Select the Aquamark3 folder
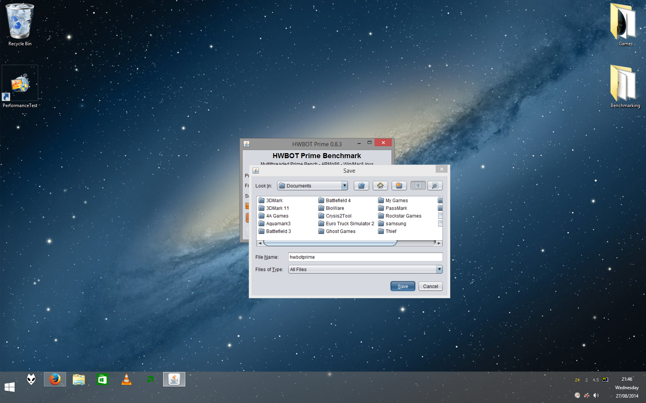646x403 pixels. tap(275, 223)
